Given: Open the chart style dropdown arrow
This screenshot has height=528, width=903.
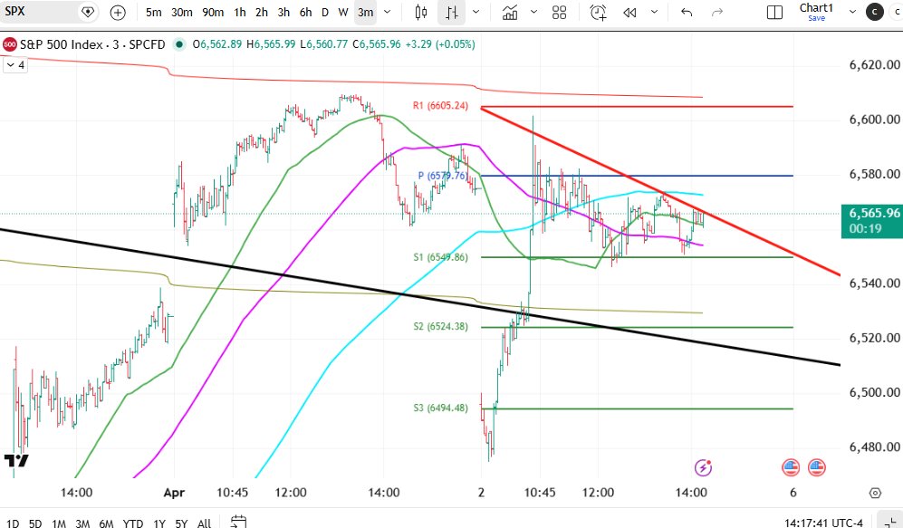Looking at the screenshot, I should click(x=476, y=12).
